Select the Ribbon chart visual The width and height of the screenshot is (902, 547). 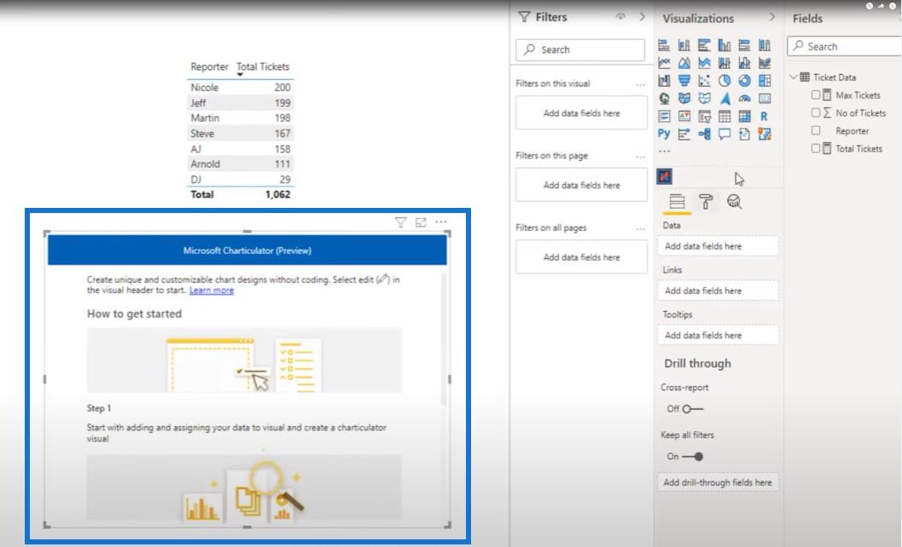[x=765, y=63]
